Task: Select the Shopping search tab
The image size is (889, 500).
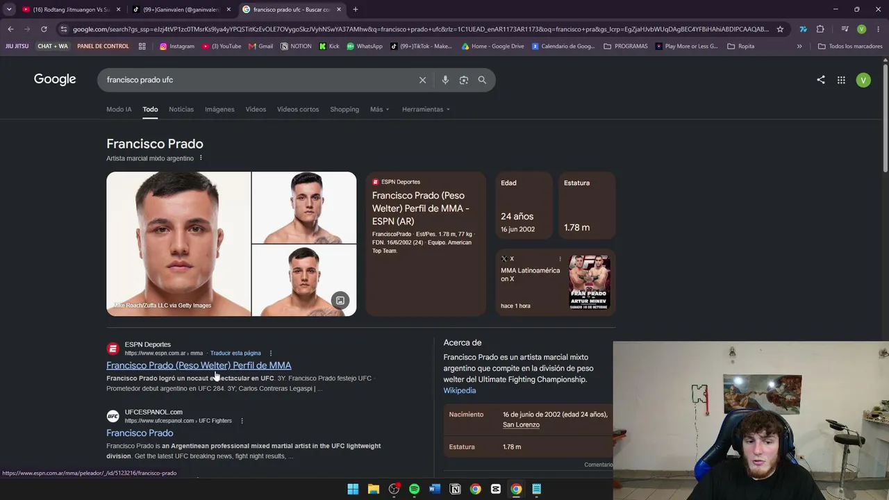Action: pyautogui.click(x=344, y=110)
